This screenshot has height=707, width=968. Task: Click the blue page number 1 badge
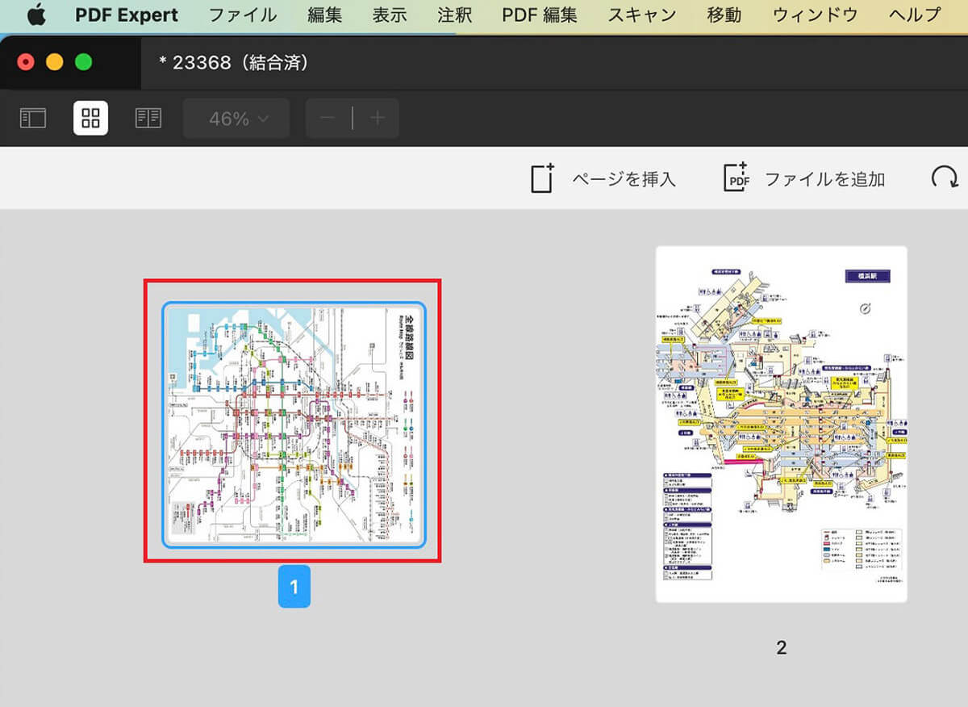294,587
